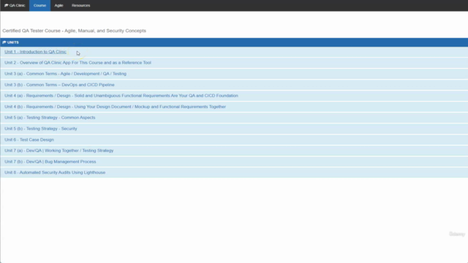Screen dimensions: 468x263
Task: Open Unit 4 (a) Solid and Unambiguous Requirements
Action: (x=121, y=96)
